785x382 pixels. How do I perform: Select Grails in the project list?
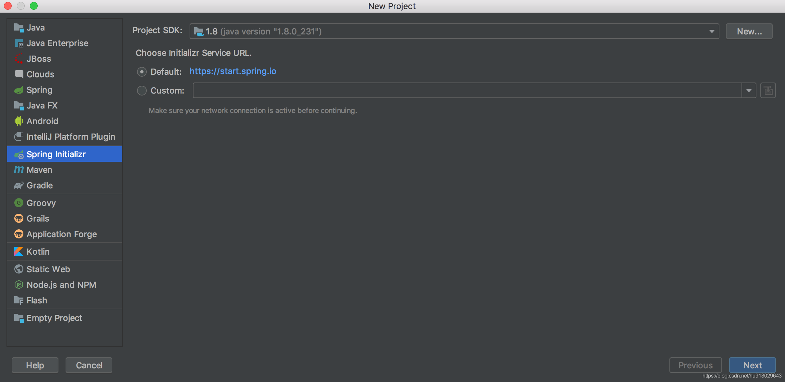click(65, 219)
